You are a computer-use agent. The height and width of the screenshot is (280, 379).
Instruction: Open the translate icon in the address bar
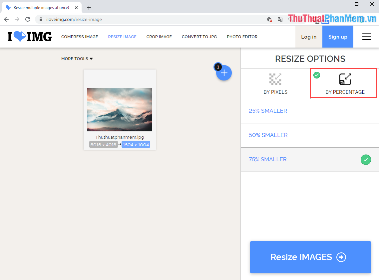(280, 19)
